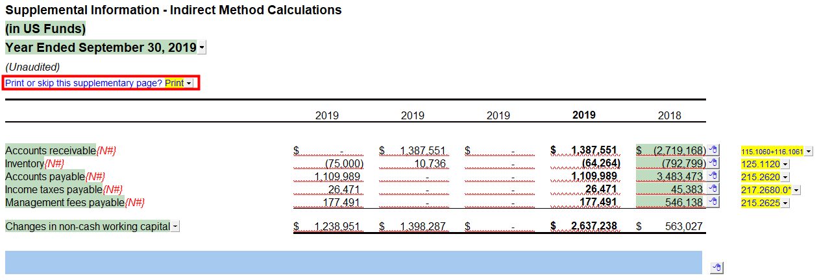Click the {N#} note link after Income taxes payable

pos(112,189)
